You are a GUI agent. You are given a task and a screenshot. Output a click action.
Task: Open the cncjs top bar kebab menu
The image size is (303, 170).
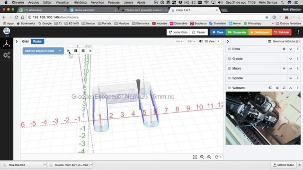point(298,32)
